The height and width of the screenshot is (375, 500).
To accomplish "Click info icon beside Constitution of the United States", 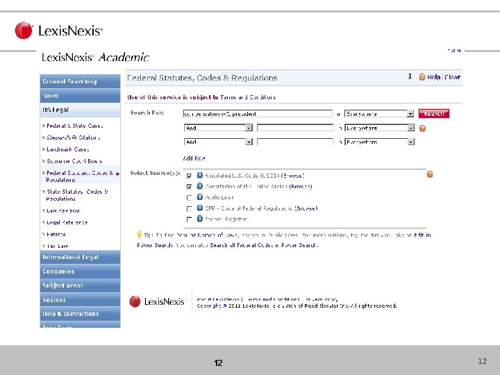I will [199, 186].
